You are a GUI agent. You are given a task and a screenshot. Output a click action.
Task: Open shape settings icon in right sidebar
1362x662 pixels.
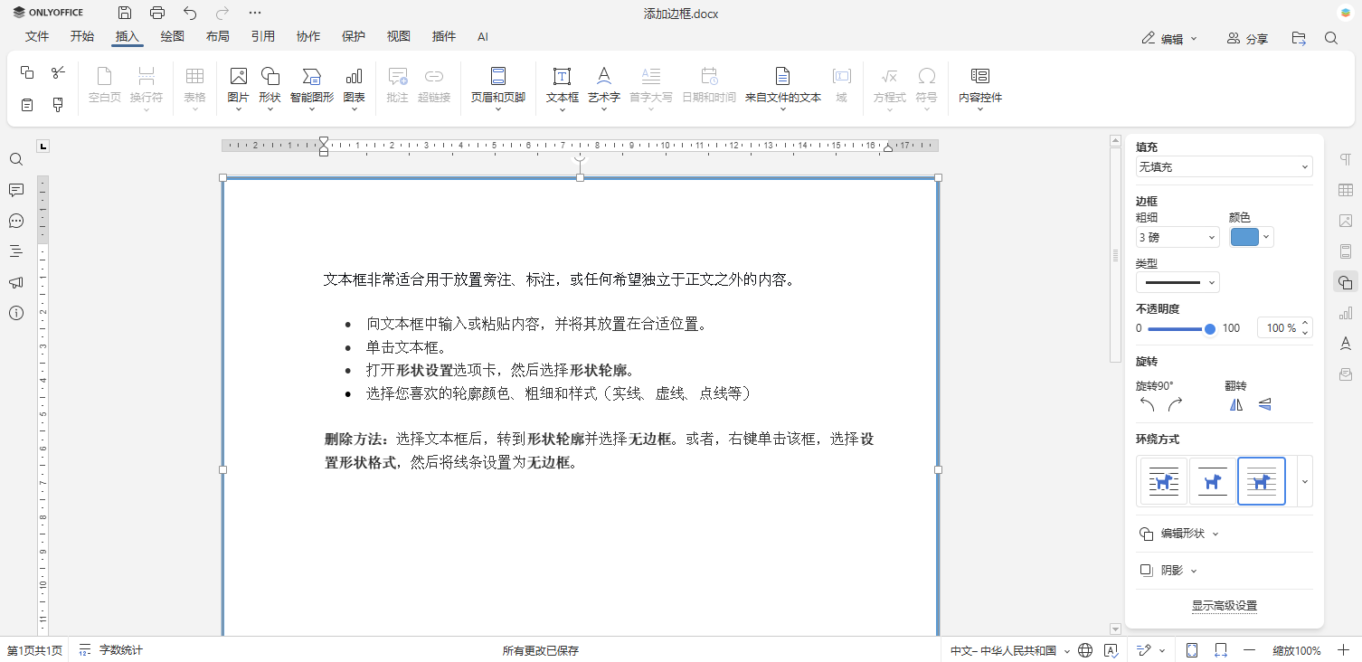coord(1346,282)
